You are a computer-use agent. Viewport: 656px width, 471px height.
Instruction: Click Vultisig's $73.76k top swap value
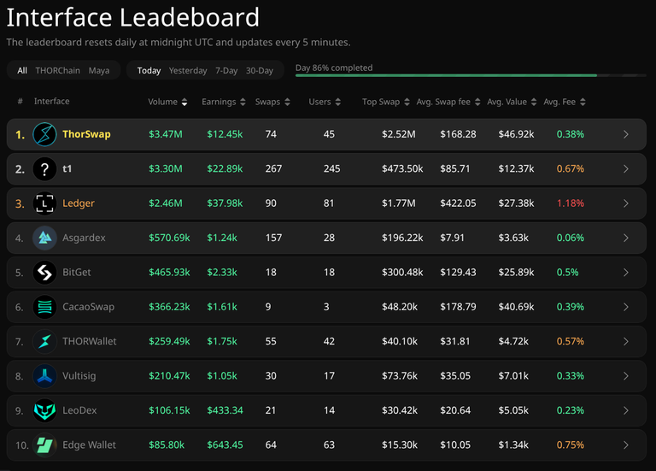[400, 376]
